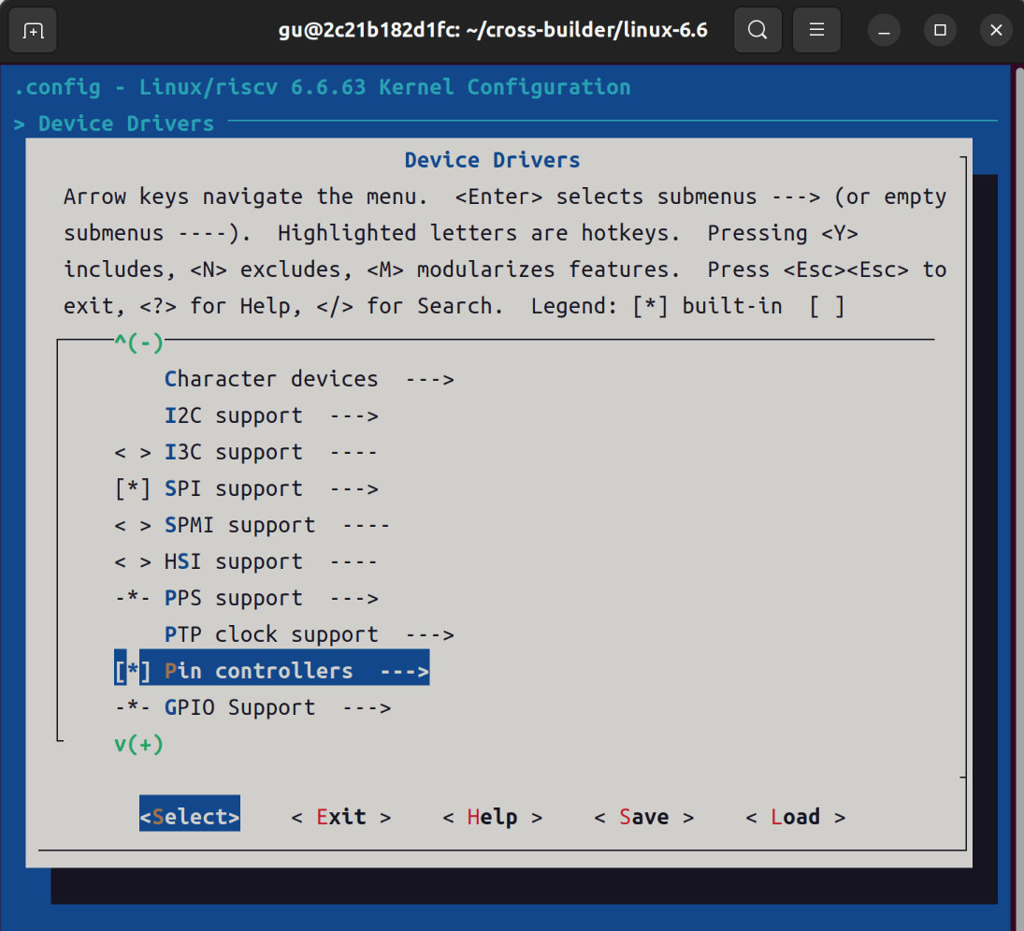Click the Exit button

click(x=341, y=817)
